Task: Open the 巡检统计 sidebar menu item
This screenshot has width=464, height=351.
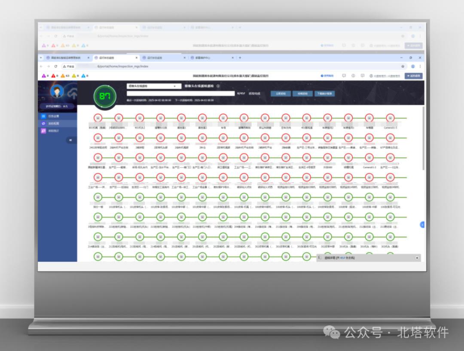Action: [58, 131]
